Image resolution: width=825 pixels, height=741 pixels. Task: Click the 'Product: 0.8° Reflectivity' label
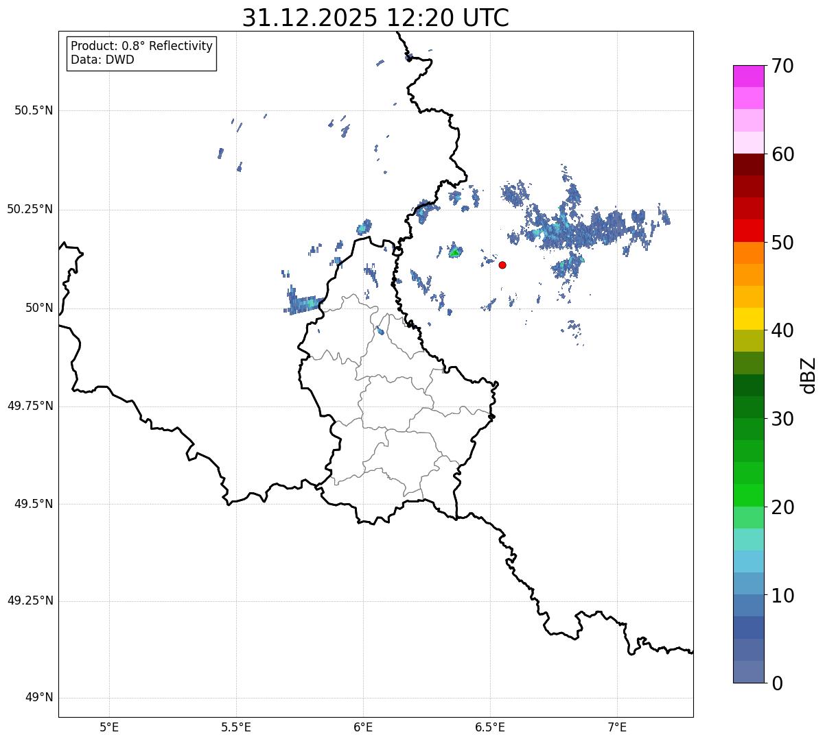click(x=142, y=46)
